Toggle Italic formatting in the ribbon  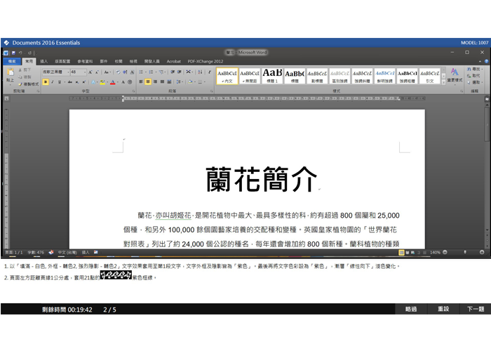point(53,82)
